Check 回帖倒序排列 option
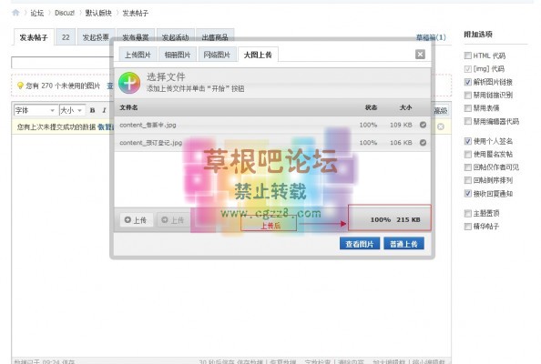 point(468,180)
